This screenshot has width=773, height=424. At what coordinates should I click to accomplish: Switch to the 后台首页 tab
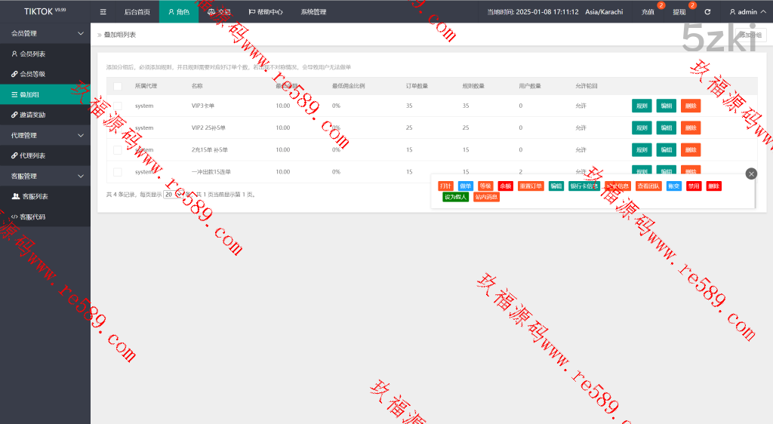[137, 12]
